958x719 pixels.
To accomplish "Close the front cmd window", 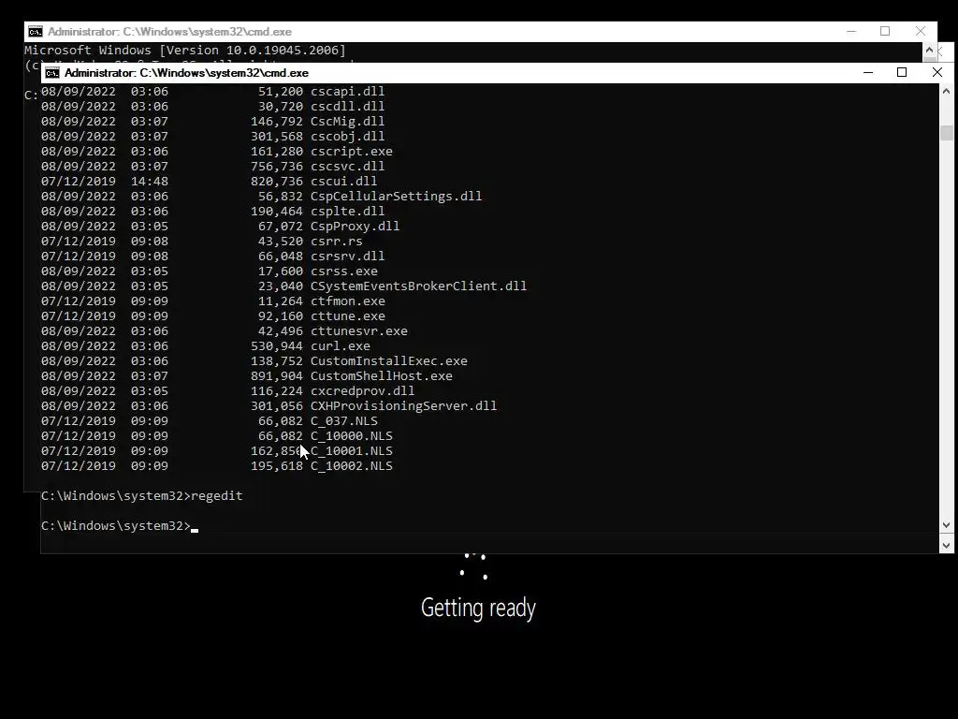I will click(937, 73).
